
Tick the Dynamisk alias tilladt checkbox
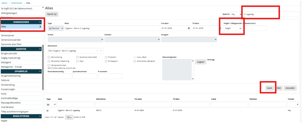coord(77,57)
